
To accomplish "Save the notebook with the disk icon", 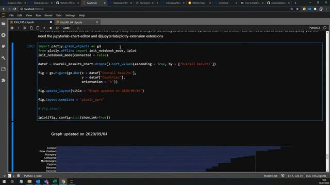I will pos(12,28).
